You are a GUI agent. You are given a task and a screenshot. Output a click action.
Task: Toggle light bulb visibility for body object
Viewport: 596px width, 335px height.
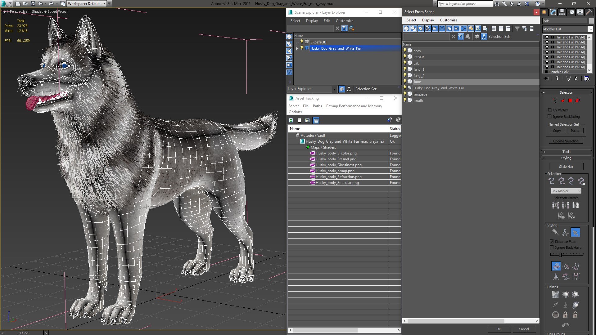tap(405, 50)
